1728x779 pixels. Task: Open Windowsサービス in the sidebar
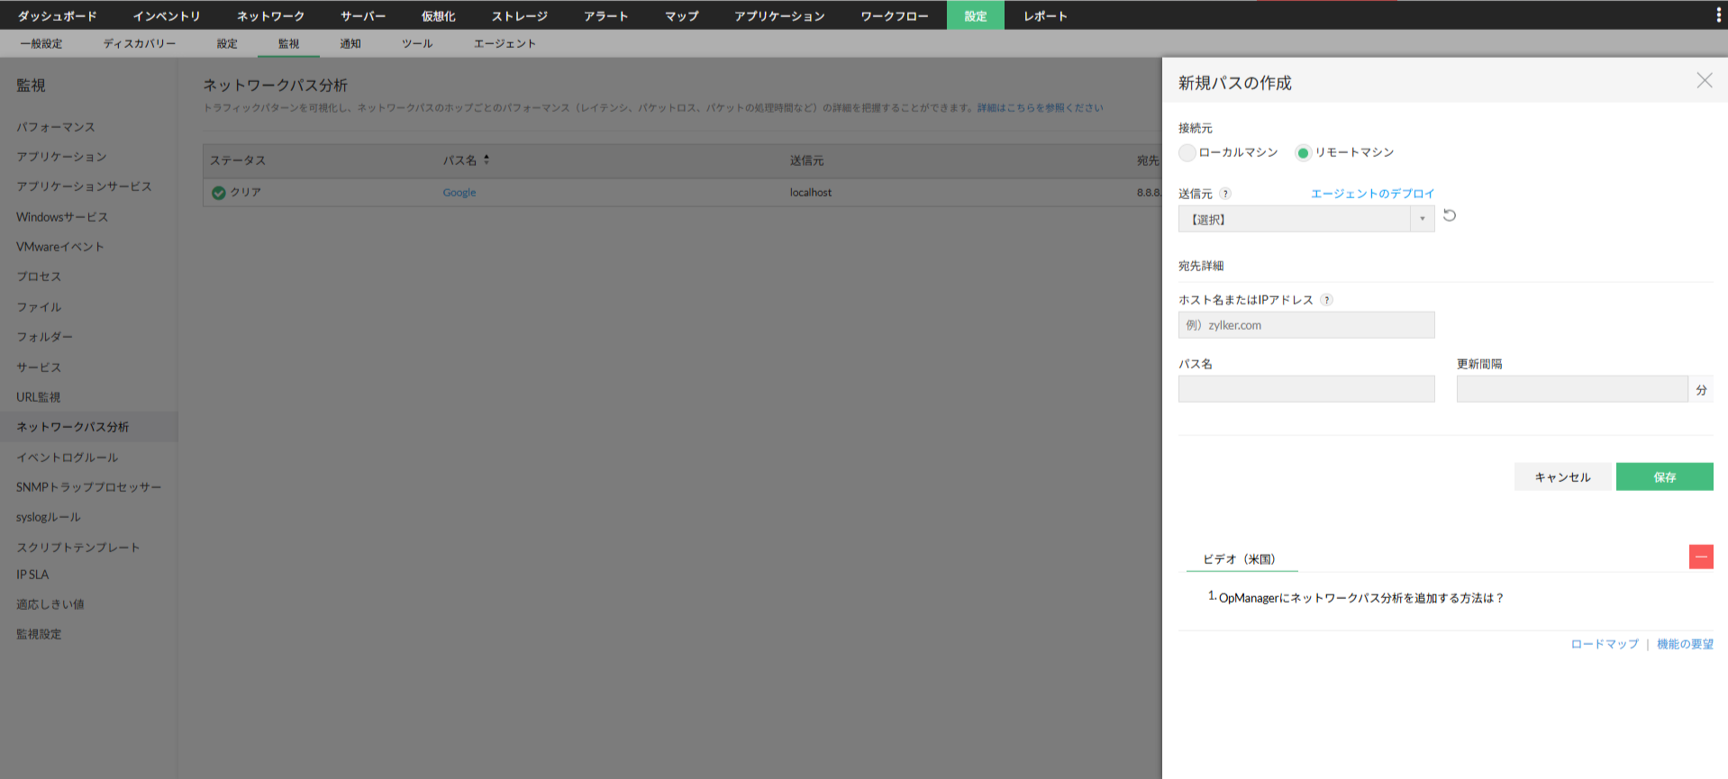pyautogui.click(x=62, y=217)
